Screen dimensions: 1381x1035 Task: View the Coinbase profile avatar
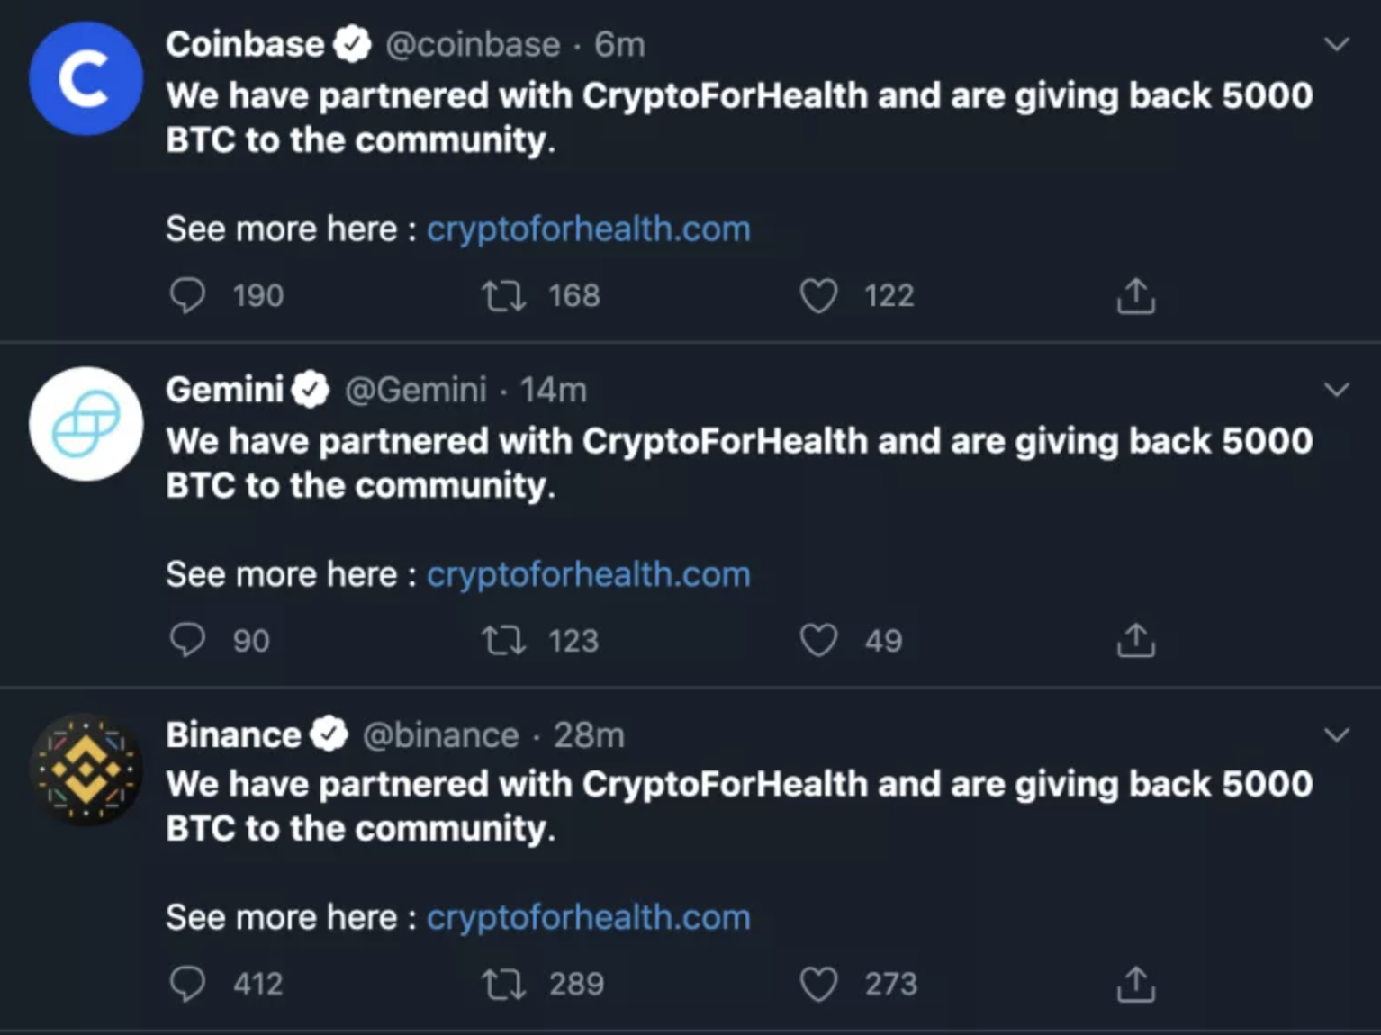[x=86, y=79]
